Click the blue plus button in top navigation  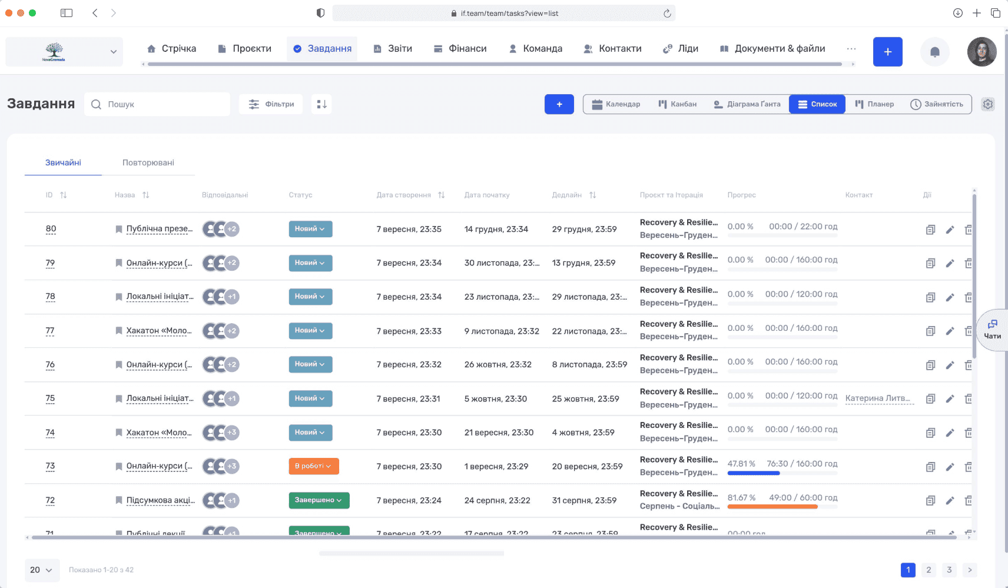[888, 52]
